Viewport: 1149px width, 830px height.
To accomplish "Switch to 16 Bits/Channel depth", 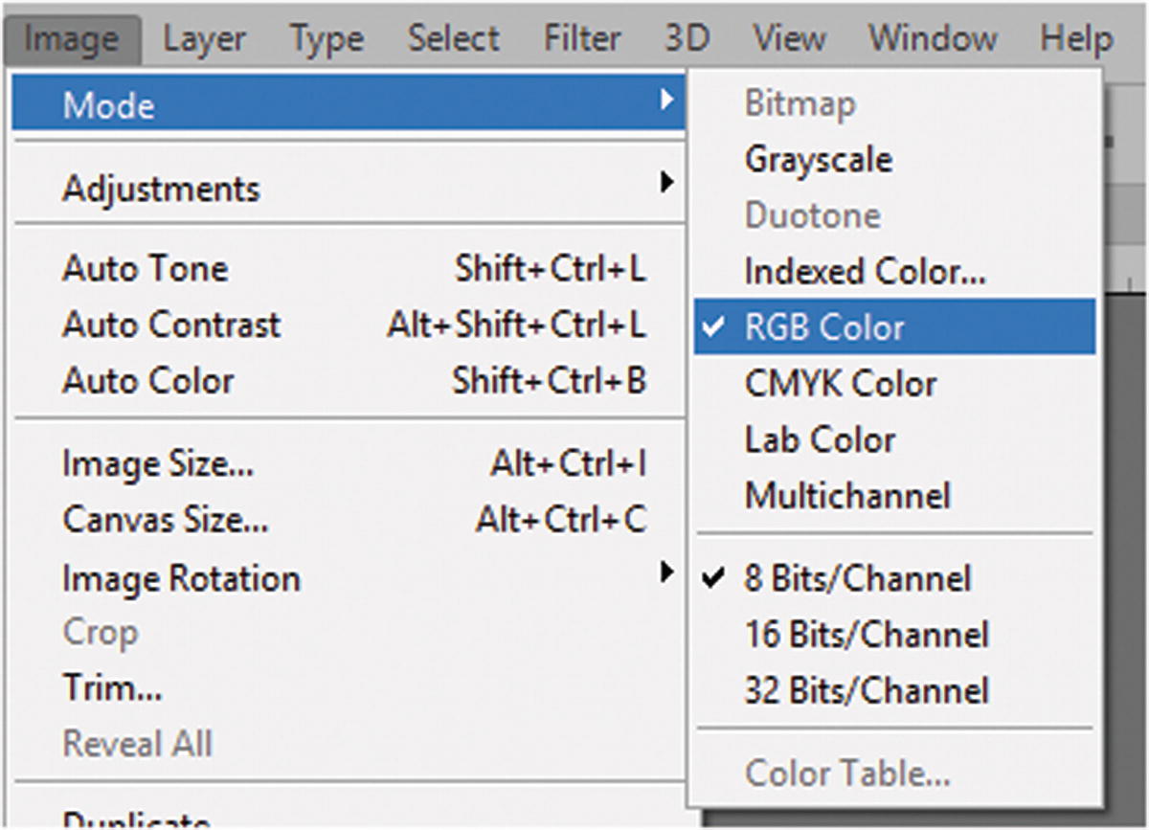I will point(867,634).
